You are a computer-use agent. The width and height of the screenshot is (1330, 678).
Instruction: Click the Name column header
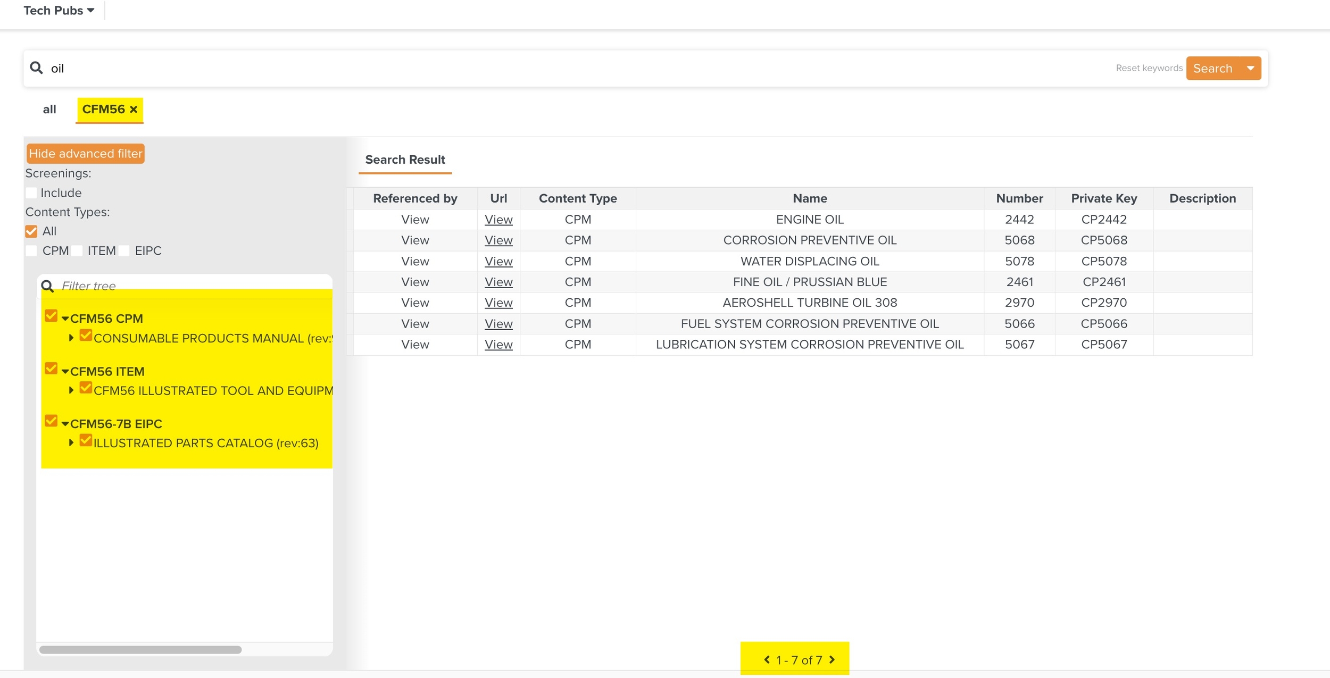[810, 198]
